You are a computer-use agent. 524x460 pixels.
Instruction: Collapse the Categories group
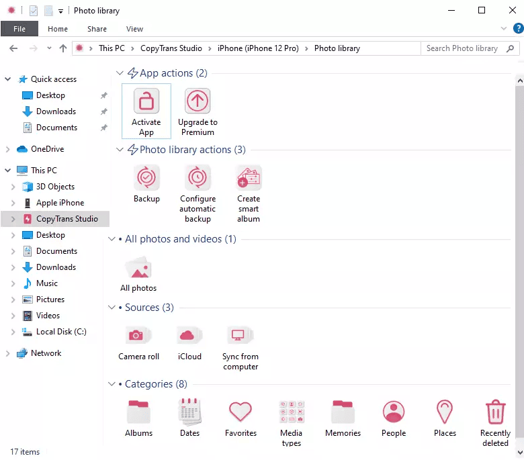click(112, 384)
